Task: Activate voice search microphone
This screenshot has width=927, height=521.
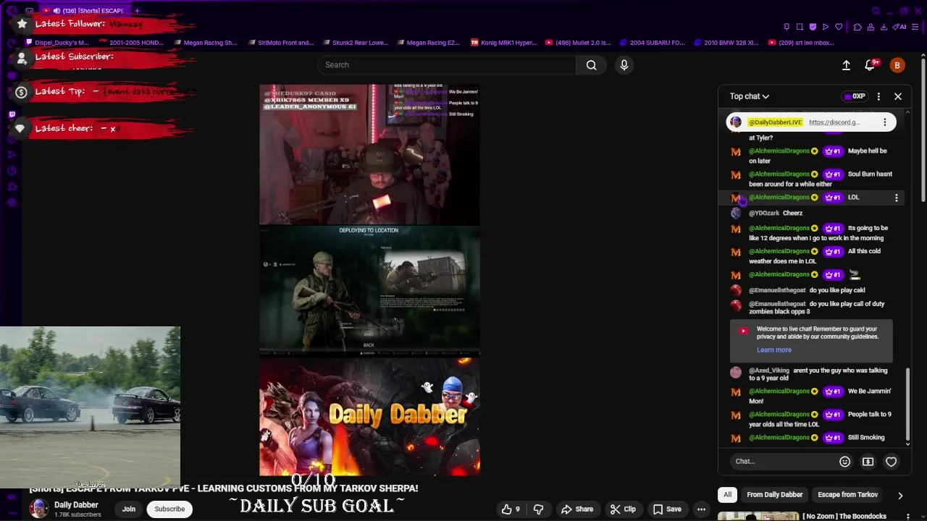Action: click(624, 65)
